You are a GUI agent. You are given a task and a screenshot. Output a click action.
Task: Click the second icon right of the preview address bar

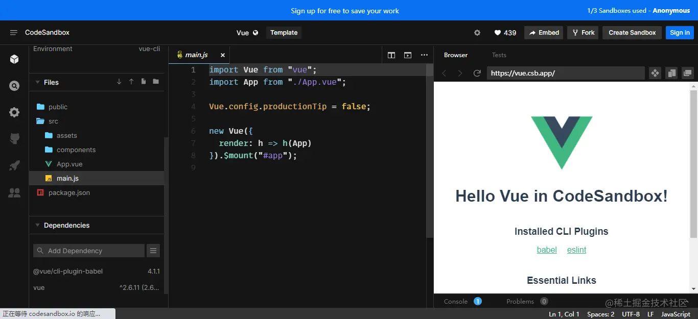(671, 73)
